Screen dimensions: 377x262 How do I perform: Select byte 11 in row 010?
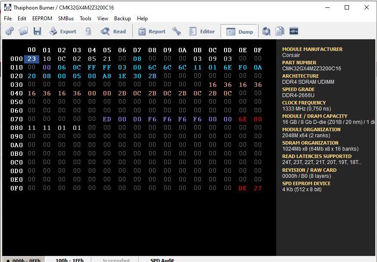pyautogui.click(x=197, y=67)
